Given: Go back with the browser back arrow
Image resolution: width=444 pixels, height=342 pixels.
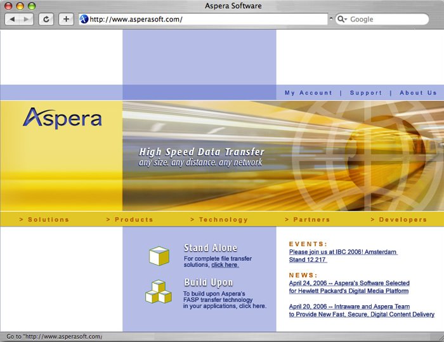Looking at the screenshot, I should click(x=12, y=19).
